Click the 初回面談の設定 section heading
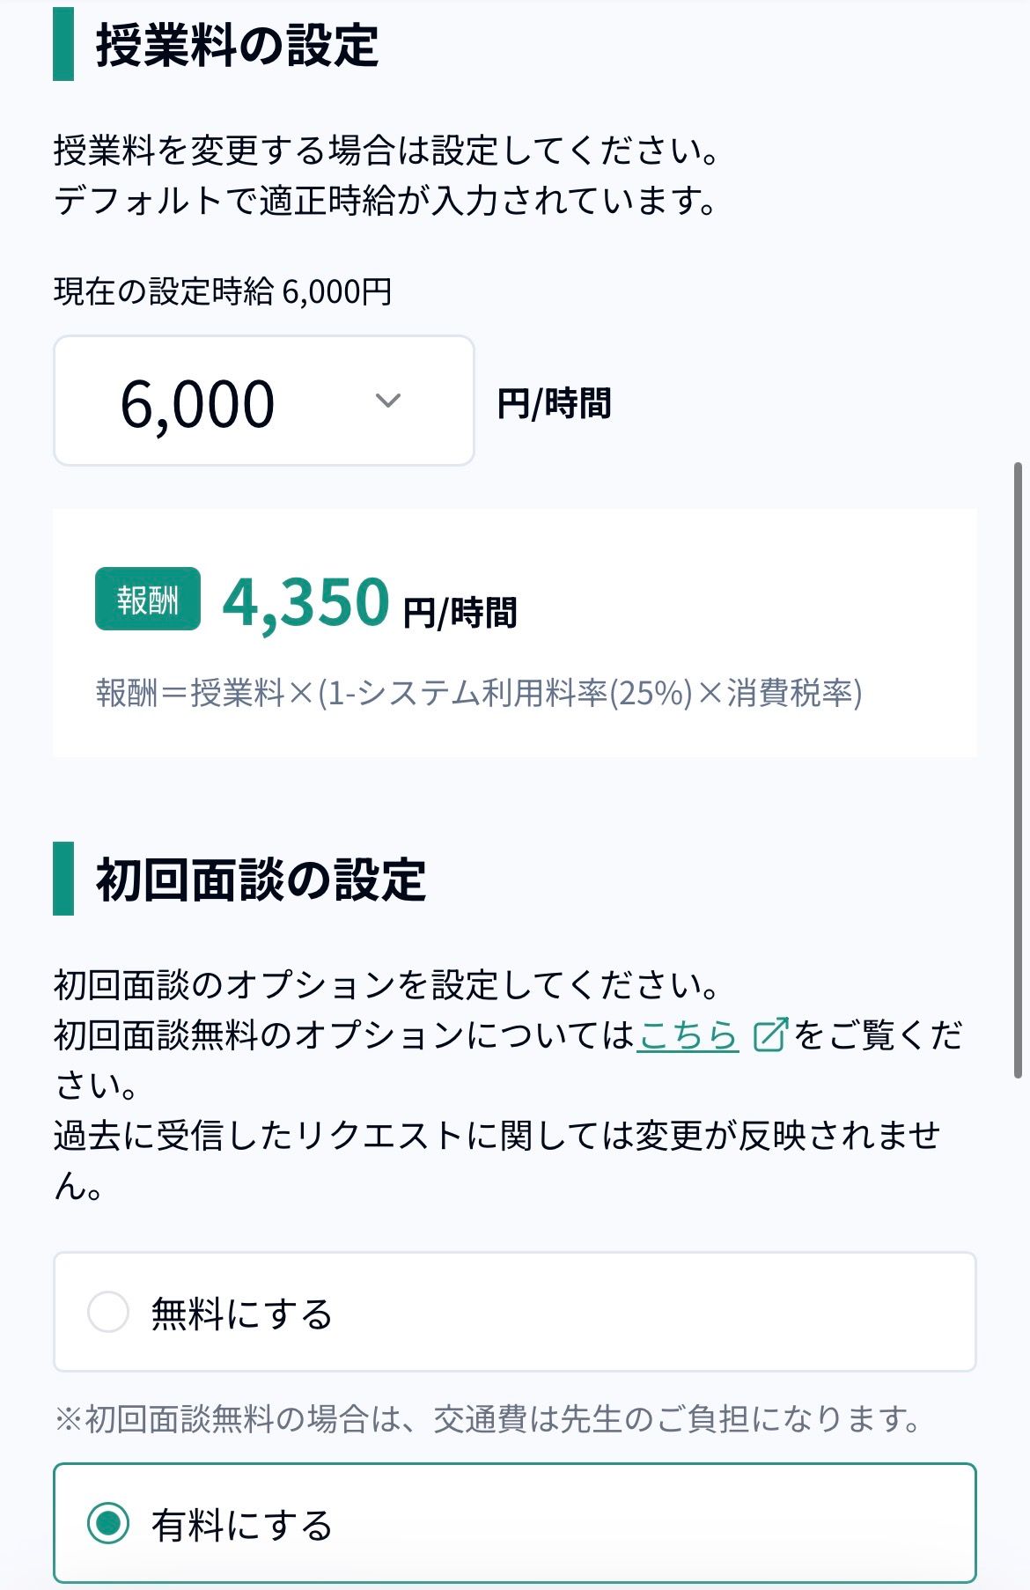This screenshot has width=1030, height=1590. point(261,880)
